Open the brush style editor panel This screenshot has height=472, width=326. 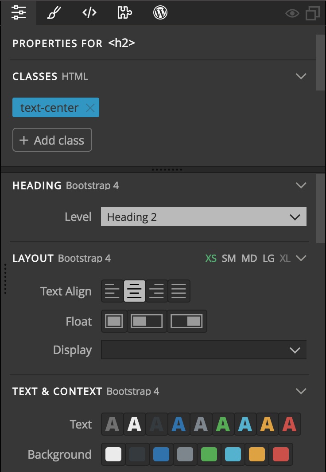tap(54, 13)
